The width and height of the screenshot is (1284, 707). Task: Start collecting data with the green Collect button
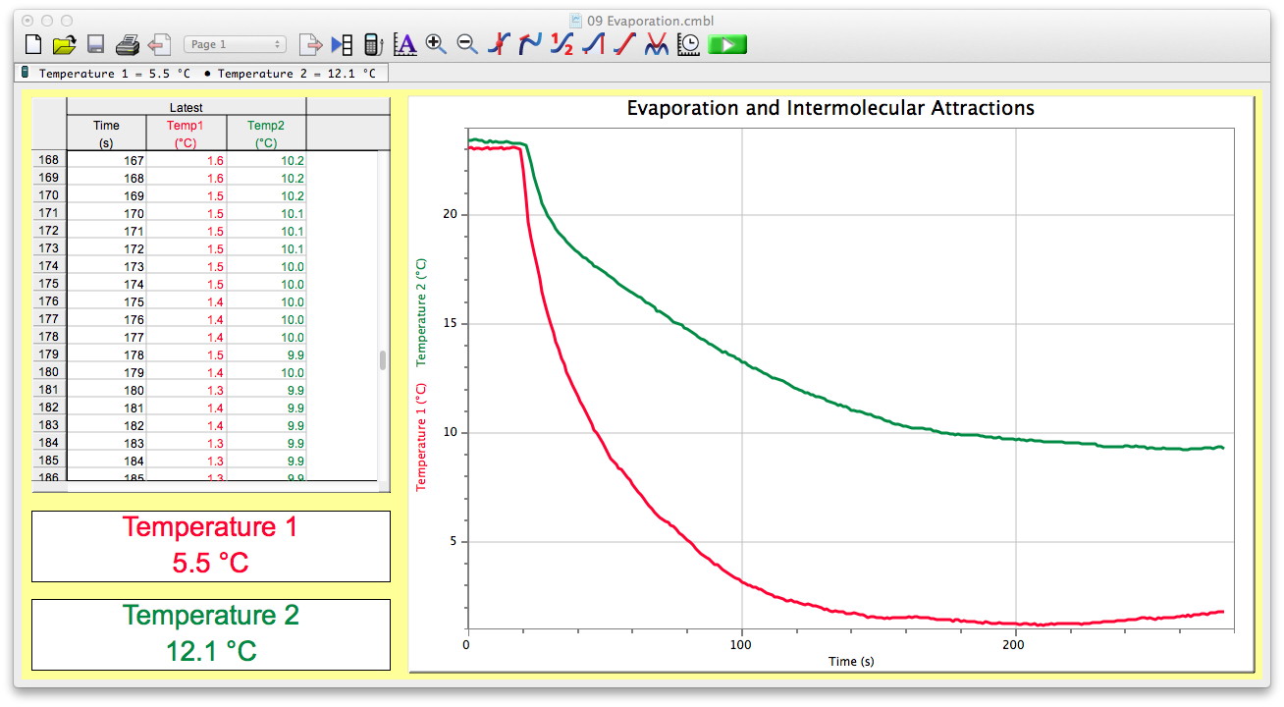pos(727,44)
